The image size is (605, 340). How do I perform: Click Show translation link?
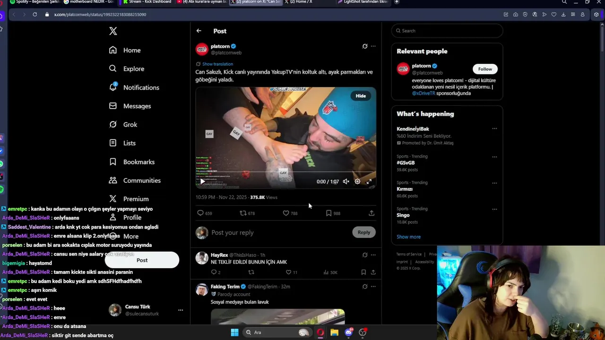(217, 64)
